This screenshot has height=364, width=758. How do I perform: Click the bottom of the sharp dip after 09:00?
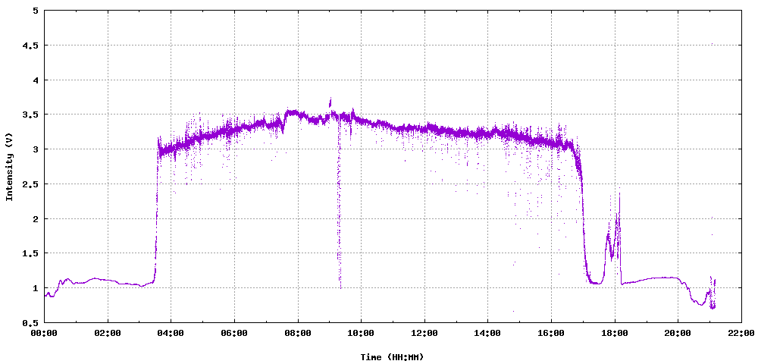(340, 287)
